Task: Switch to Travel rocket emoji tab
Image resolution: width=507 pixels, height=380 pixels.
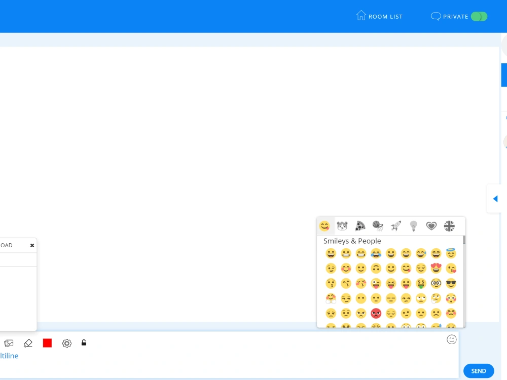Action: coord(396,226)
